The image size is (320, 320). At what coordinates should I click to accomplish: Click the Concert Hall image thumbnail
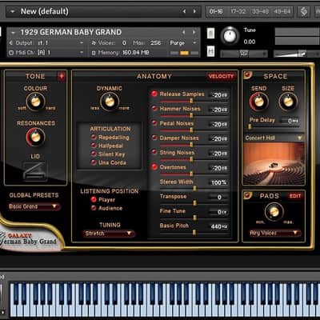[274, 163]
